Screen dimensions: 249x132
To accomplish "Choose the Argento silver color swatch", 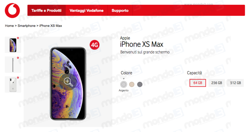I will pos(124,84).
